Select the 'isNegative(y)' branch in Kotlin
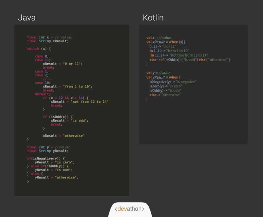 [x=161, y=81]
